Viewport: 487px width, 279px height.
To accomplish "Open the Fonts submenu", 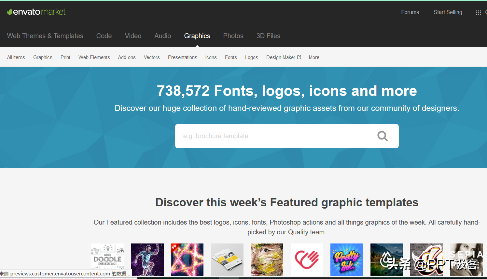I will [231, 57].
